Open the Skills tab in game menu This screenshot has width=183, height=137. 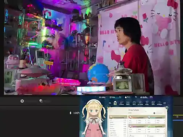coord(134,103)
